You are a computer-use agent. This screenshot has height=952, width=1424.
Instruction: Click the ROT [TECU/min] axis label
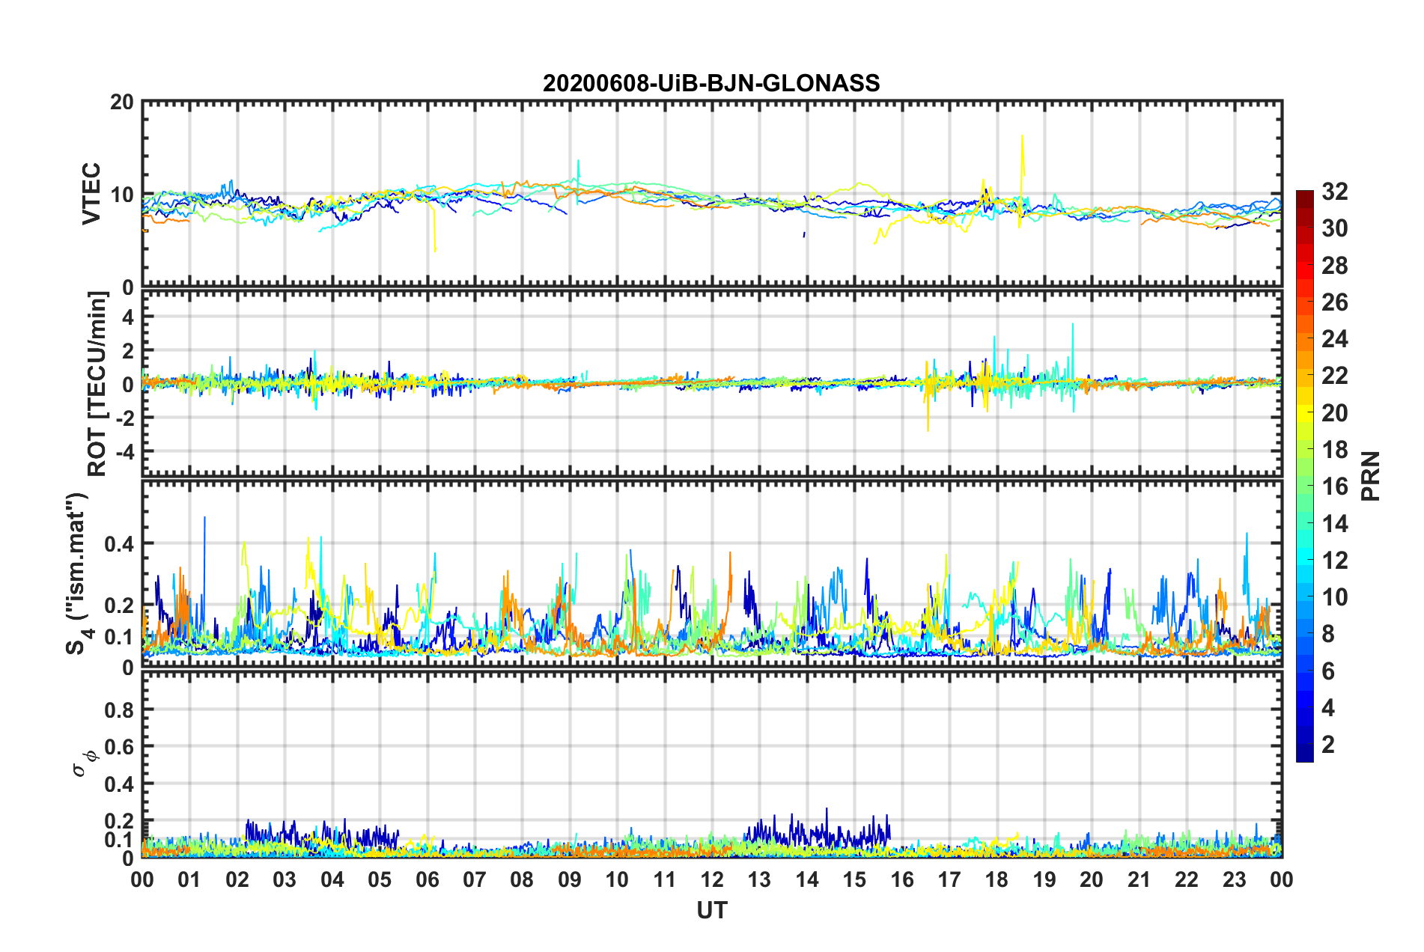click(x=97, y=384)
